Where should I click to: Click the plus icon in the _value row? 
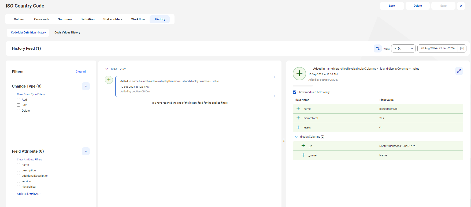[303, 155]
